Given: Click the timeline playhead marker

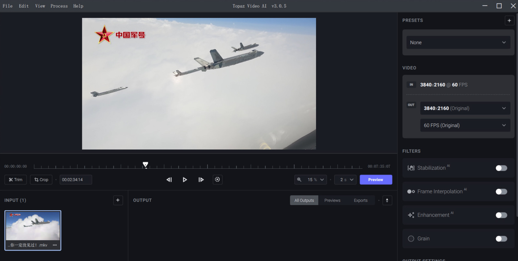Looking at the screenshot, I should 146,165.
